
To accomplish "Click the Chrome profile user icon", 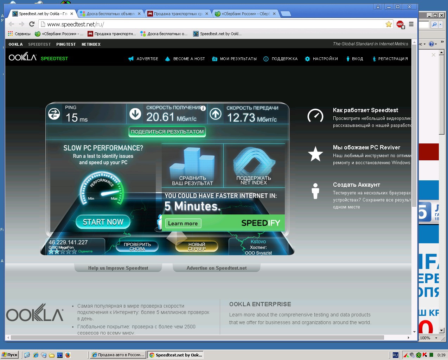I will [378, 7].
